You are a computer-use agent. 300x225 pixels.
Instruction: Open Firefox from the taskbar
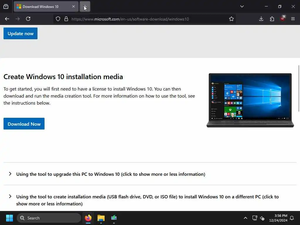[x=88, y=218]
